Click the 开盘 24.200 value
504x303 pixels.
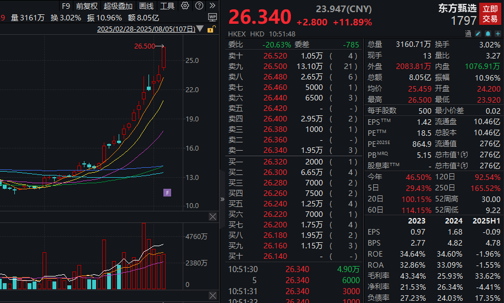coord(489,89)
